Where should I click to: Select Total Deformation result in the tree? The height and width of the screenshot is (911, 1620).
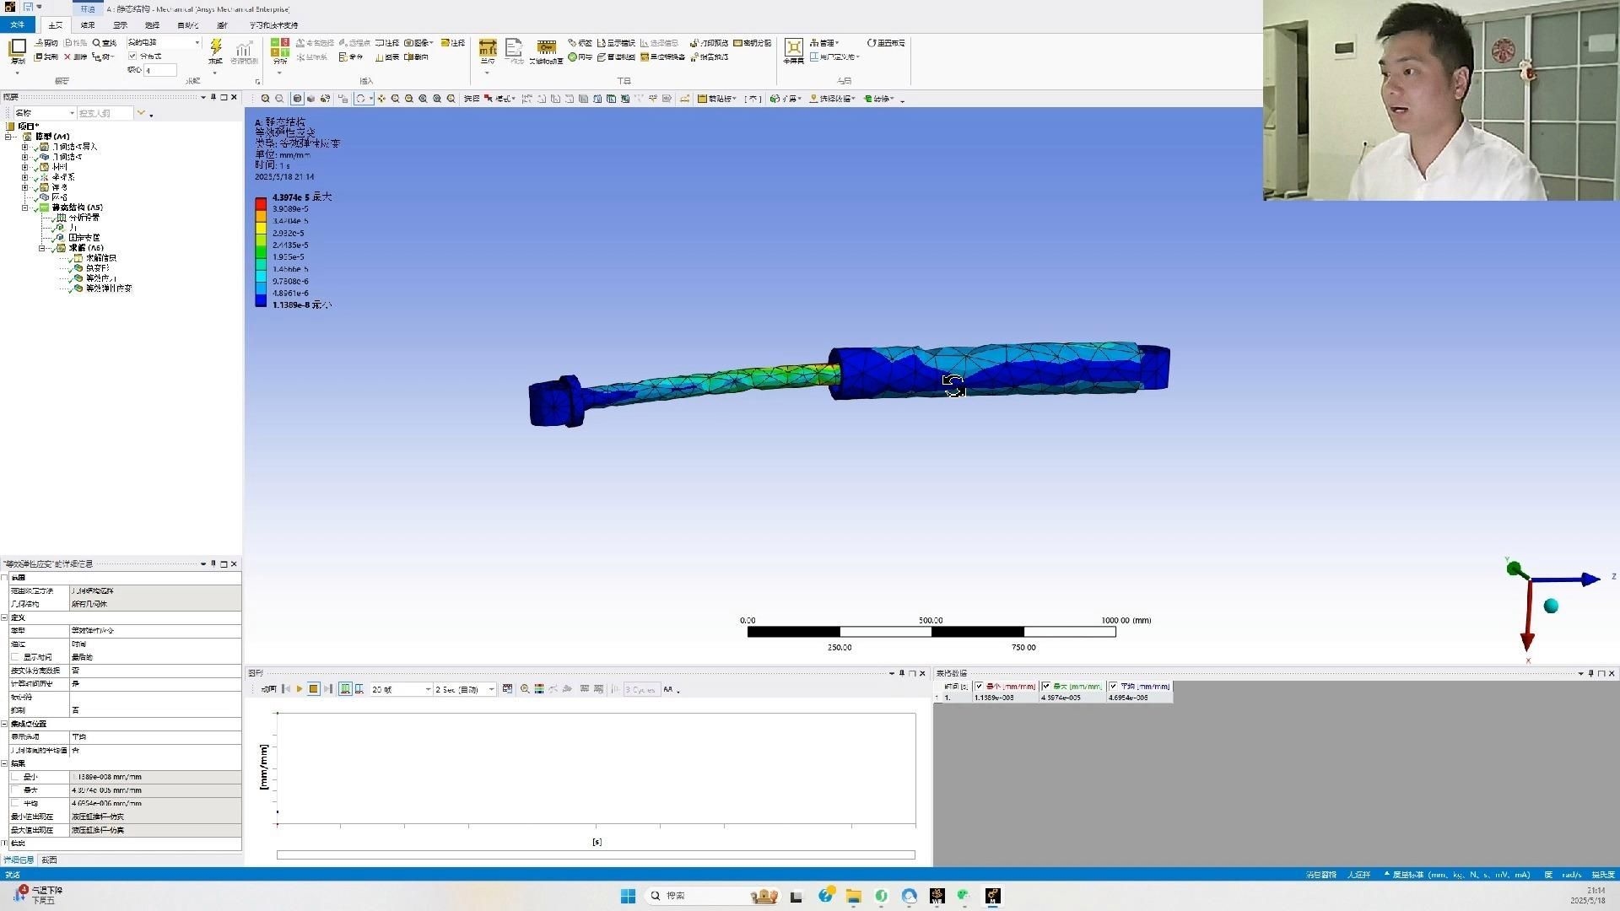(x=97, y=268)
